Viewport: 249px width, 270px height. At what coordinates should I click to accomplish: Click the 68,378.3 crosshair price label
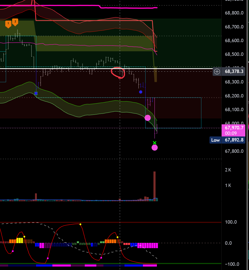[x=234, y=71]
